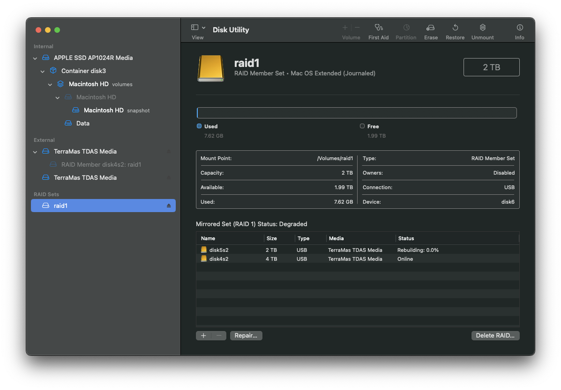Click the Macintosh HD volumes stack icon
Image resolution: width=561 pixels, height=390 pixels.
point(61,84)
